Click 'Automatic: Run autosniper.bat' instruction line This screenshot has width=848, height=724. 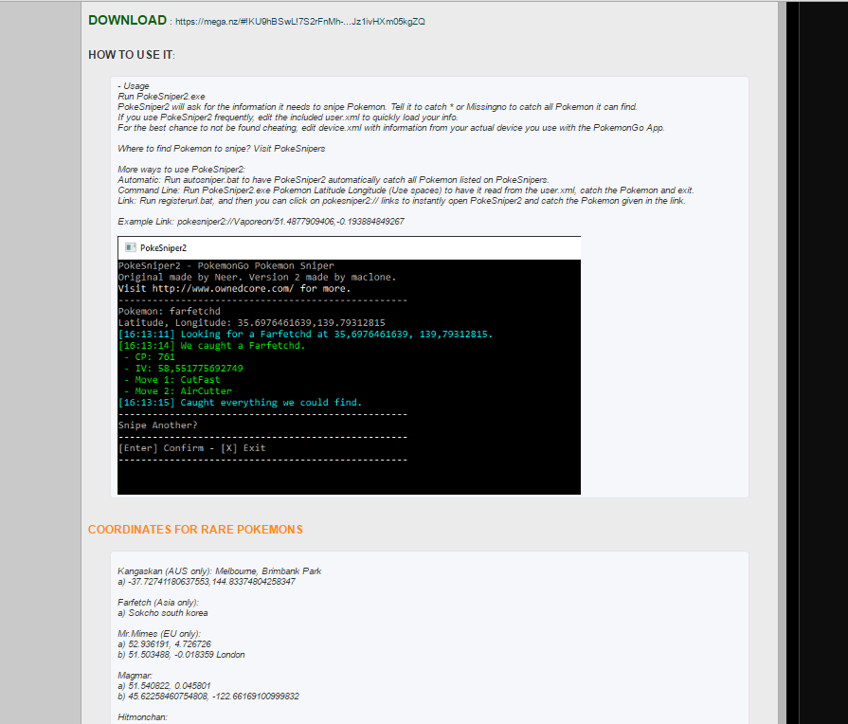[x=334, y=180]
